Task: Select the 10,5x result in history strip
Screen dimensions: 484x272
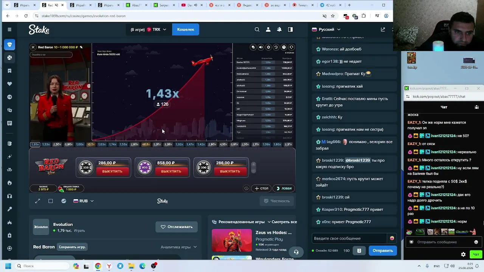Action: (x=91, y=144)
